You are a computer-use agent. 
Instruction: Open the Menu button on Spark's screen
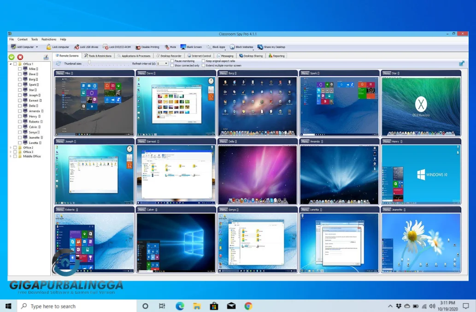(x=304, y=72)
